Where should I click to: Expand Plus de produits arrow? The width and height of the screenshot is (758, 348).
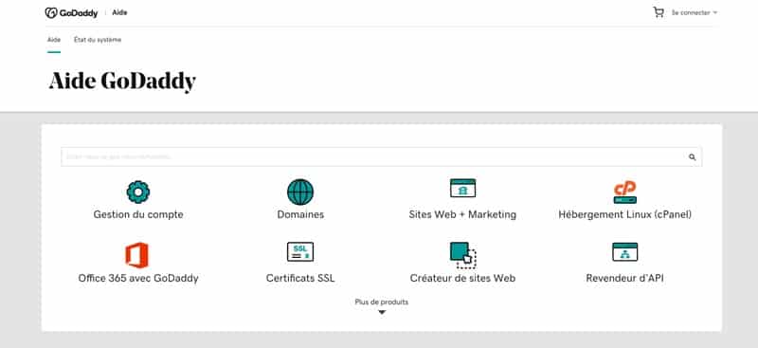coord(382,313)
